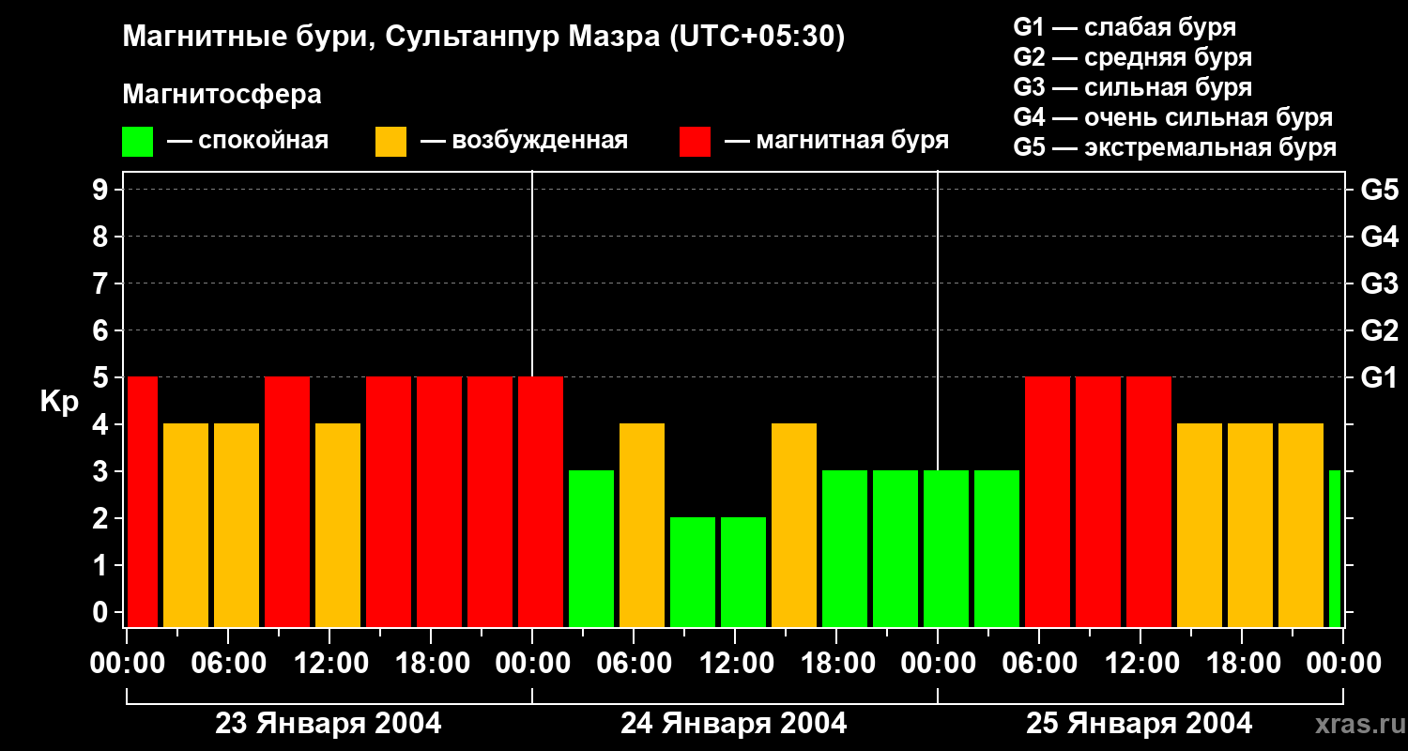Click the '7' value on the Kp axis
Screen dimensions: 1408x751
tap(102, 284)
